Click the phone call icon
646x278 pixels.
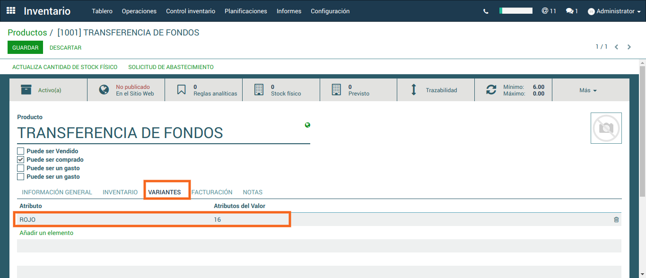[x=486, y=11]
